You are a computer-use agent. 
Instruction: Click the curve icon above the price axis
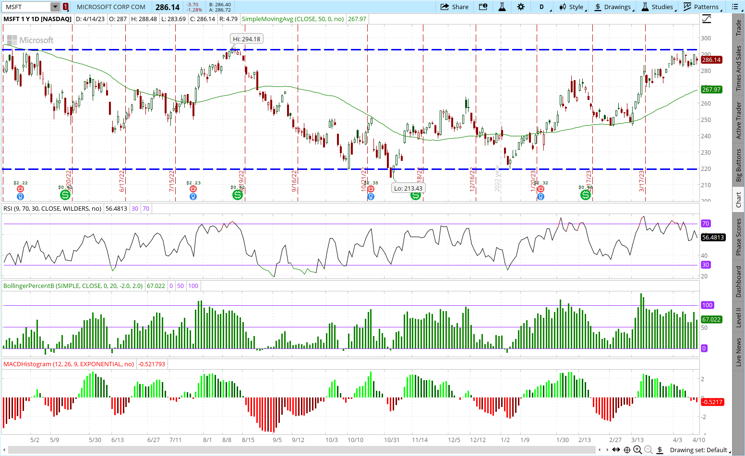pyautogui.click(x=707, y=19)
